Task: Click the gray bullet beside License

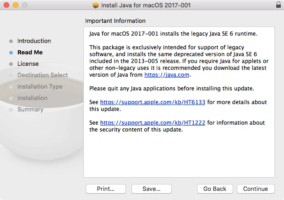Action: tap(11, 64)
